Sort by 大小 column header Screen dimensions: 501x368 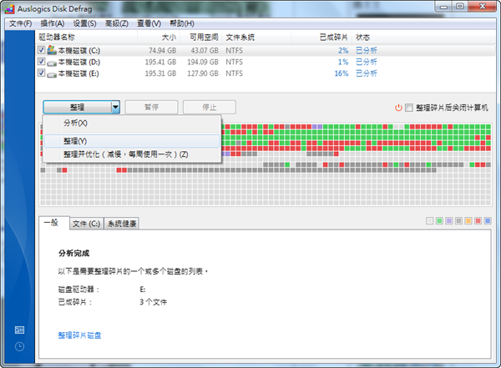[159, 38]
